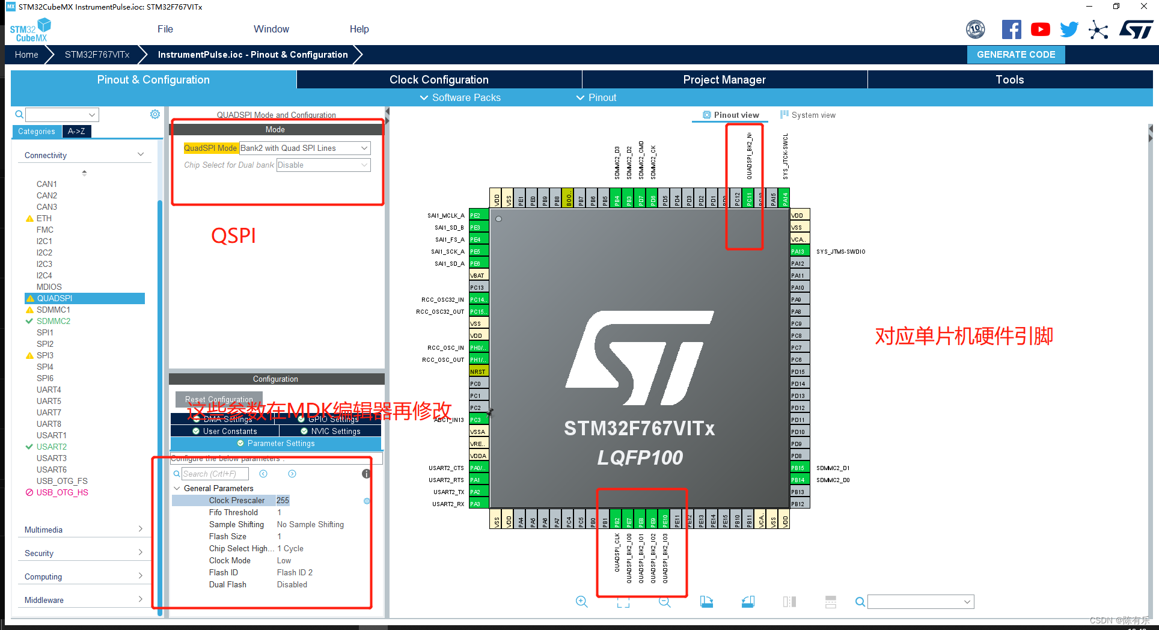This screenshot has height=630, width=1159.
Task: Select the QUADSPI_BK2_NCS PC11 pin
Action: (749, 198)
